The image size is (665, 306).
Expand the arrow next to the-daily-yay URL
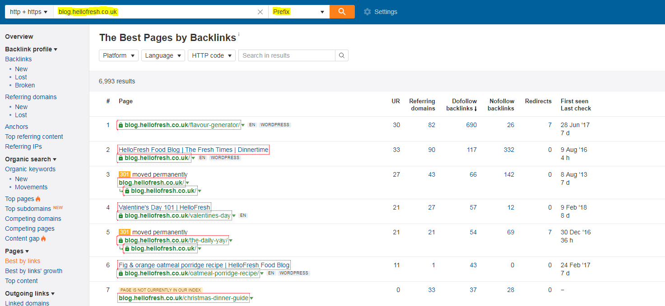(x=231, y=241)
